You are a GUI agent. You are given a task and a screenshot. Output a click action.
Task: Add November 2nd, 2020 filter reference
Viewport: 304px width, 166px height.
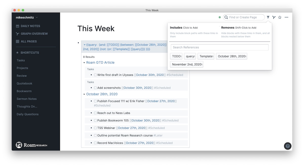tap(187, 64)
